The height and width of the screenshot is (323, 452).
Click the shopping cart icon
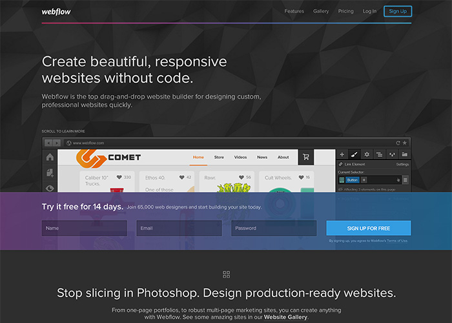[x=306, y=157]
